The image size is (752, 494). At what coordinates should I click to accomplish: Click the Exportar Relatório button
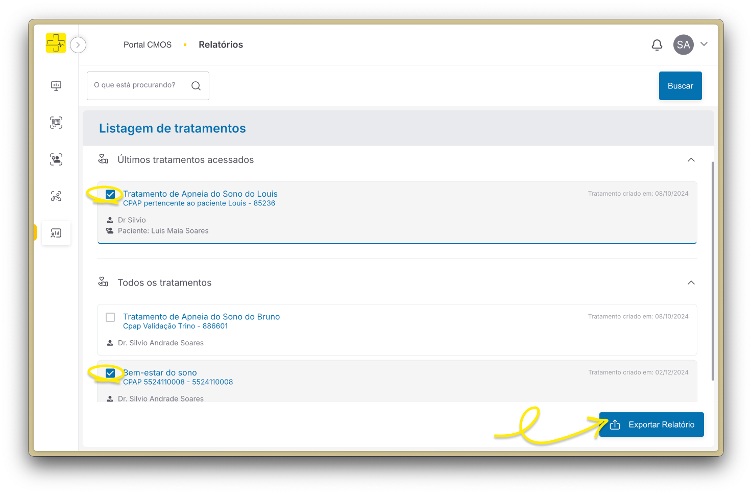pos(651,424)
